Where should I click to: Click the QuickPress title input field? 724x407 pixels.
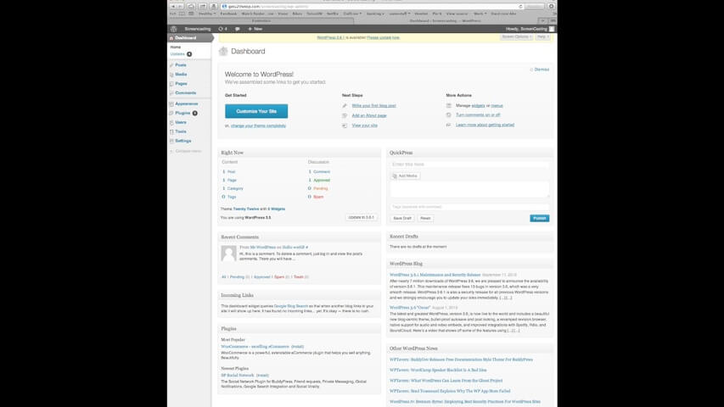pyautogui.click(x=469, y=164)
